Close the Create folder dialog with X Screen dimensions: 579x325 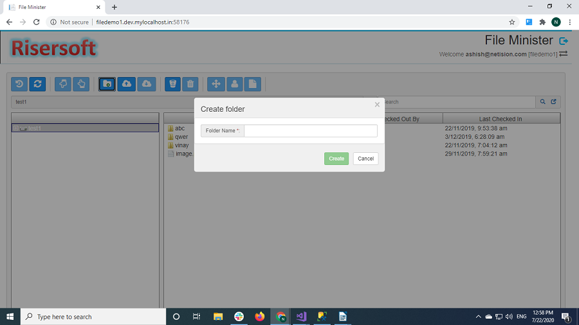[377, 105]
